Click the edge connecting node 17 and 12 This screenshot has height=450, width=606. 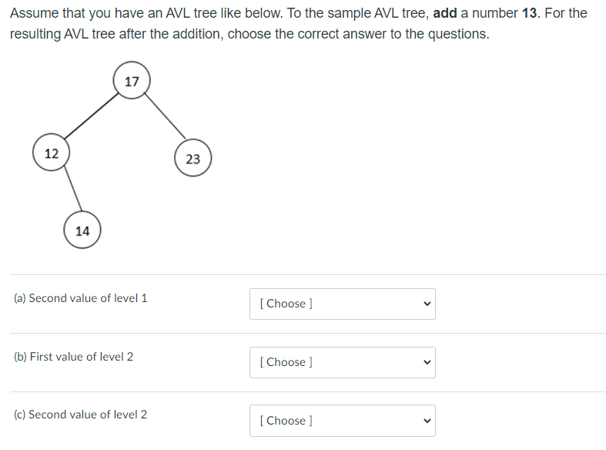coord(91,116)
